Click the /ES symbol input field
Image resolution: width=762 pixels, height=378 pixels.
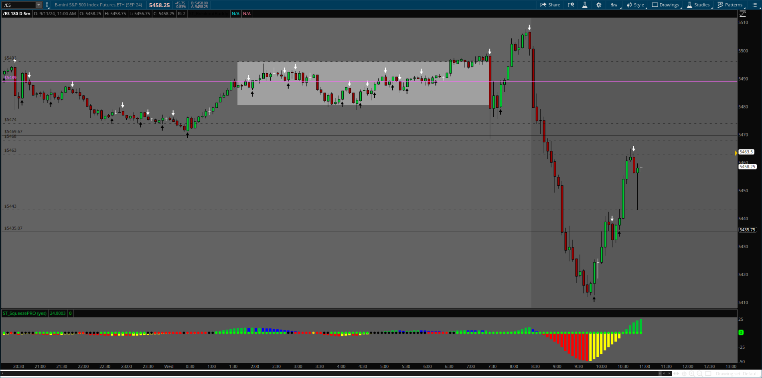click(18, 5)
